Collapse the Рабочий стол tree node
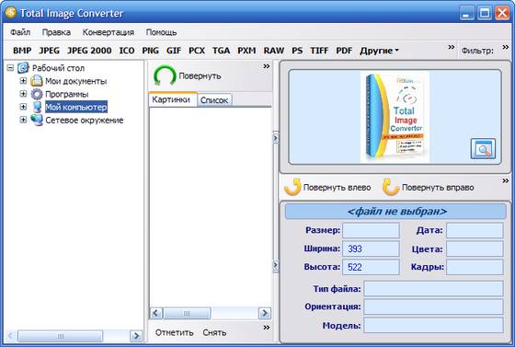The width and height of the screenshot is (515, 347). click(10, 68)
